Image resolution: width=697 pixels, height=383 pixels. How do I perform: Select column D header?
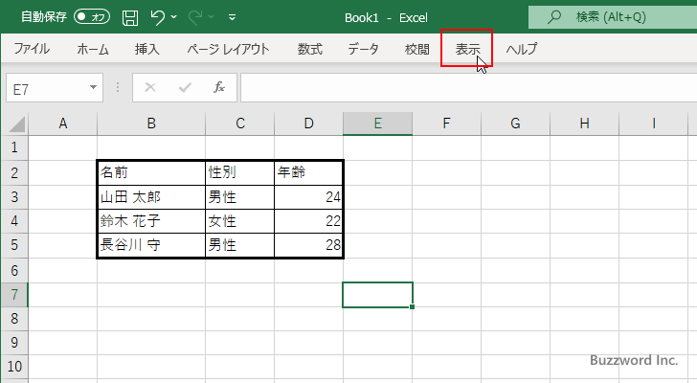tap(308, 124)
